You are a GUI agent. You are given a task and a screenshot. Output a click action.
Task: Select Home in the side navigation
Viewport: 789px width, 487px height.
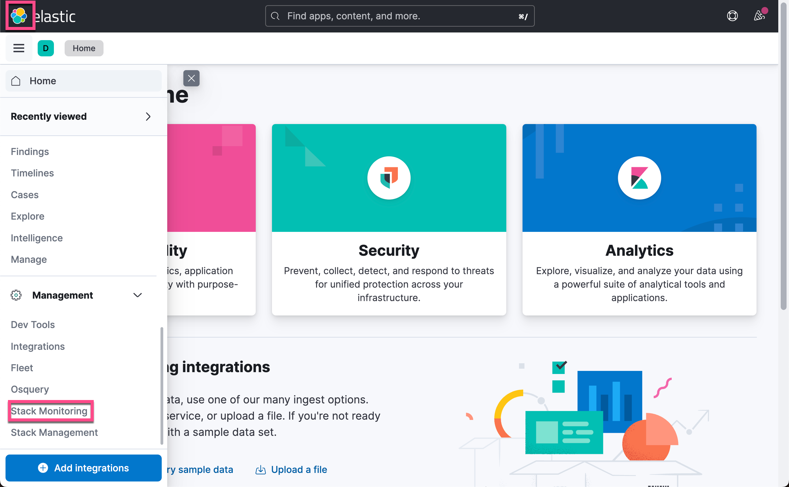point(83,81)
